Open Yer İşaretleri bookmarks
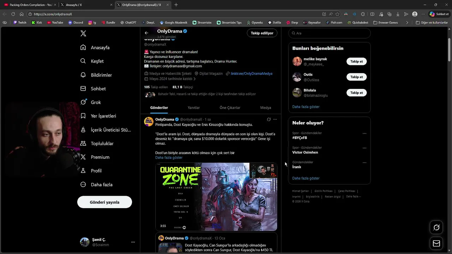The image size is (452, 254). (98, 116)
